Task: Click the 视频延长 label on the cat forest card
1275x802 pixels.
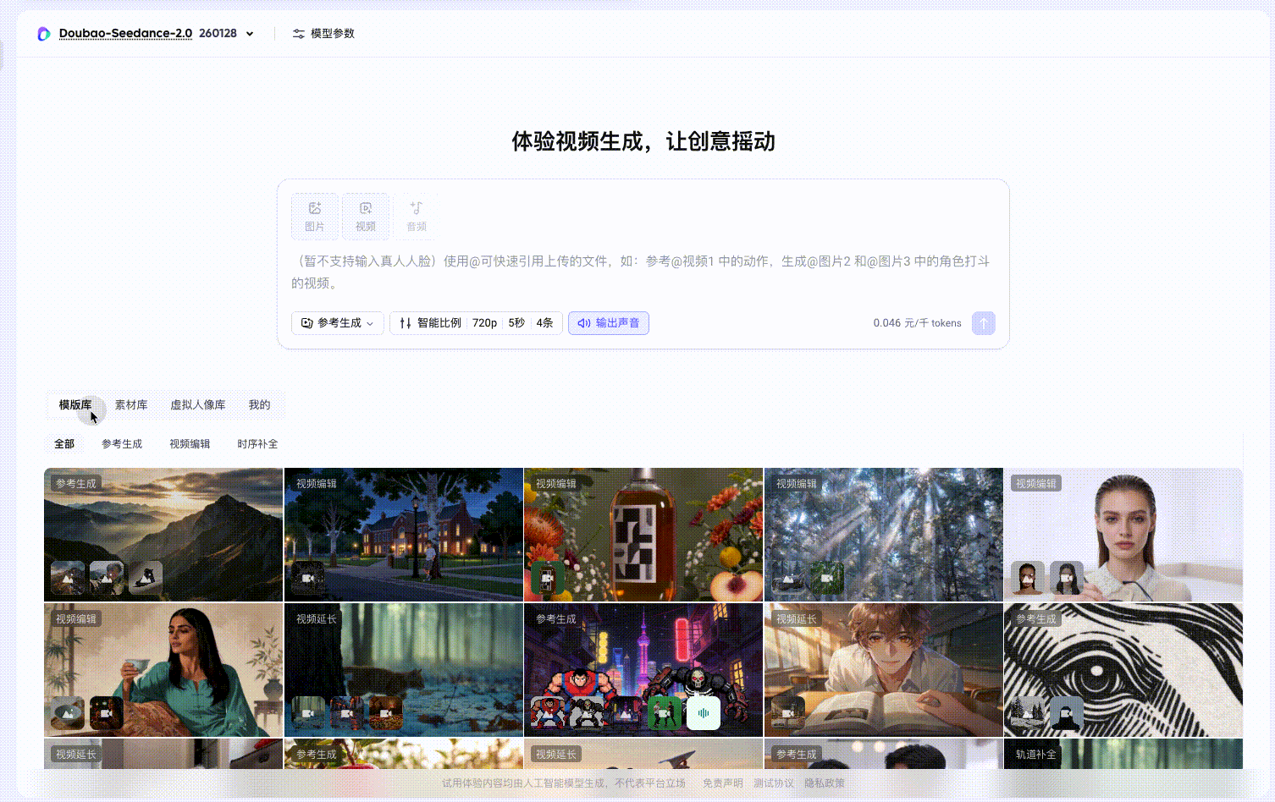Action: (x=317, y=619)
